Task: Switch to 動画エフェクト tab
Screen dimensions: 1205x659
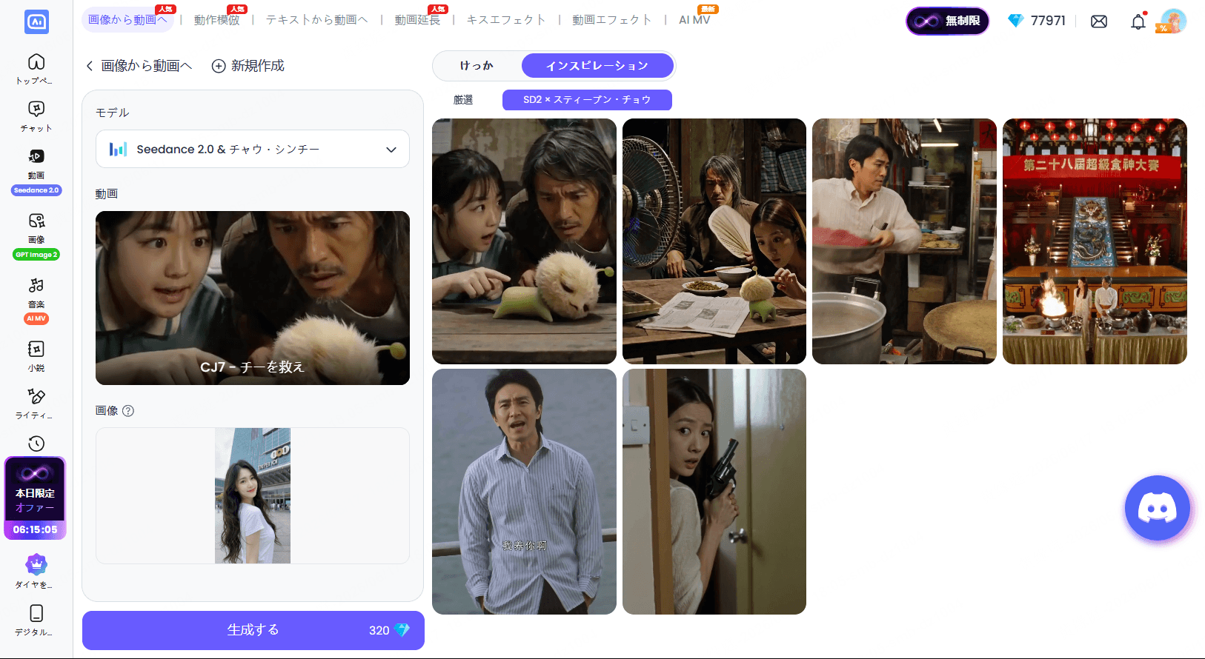Action: click(612, 20)
